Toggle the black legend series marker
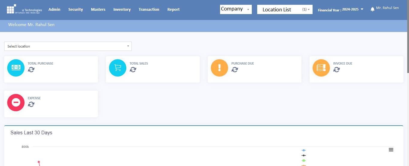The width and height of the screenshot is (409, 166). coord(304,156)
